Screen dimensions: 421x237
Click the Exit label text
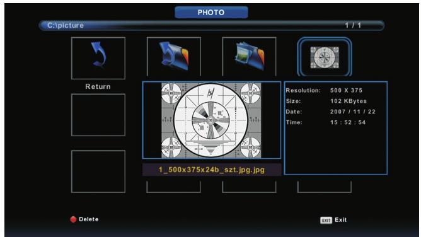point(341,220)
